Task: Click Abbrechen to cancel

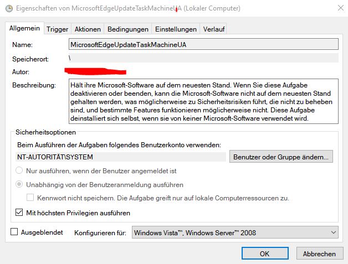Action: (x=320, y=253)
